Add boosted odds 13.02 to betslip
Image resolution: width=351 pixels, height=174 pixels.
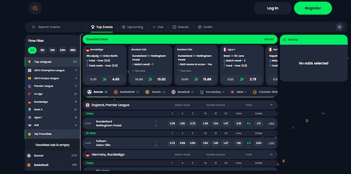pyautogui.click(x=150, y=79)
